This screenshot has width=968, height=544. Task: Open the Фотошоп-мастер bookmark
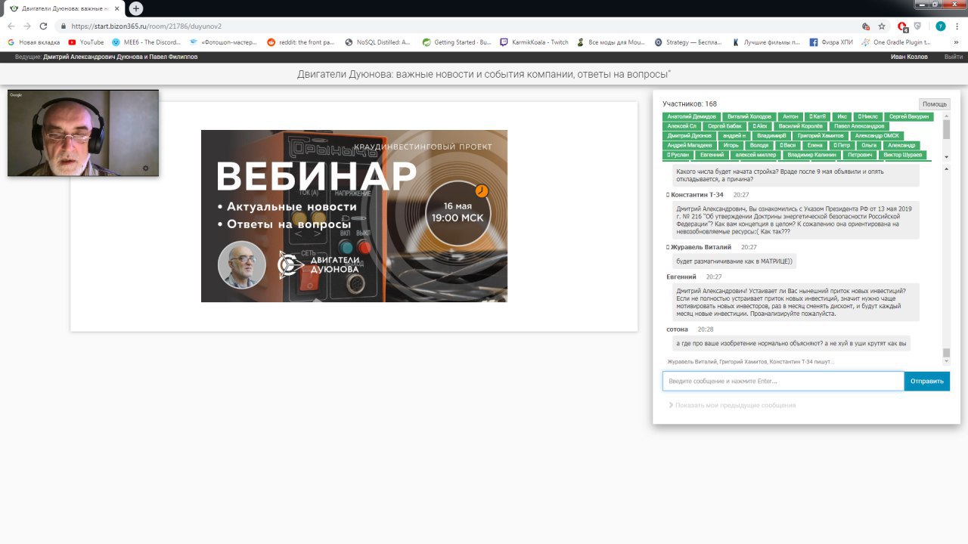point(225,42)
